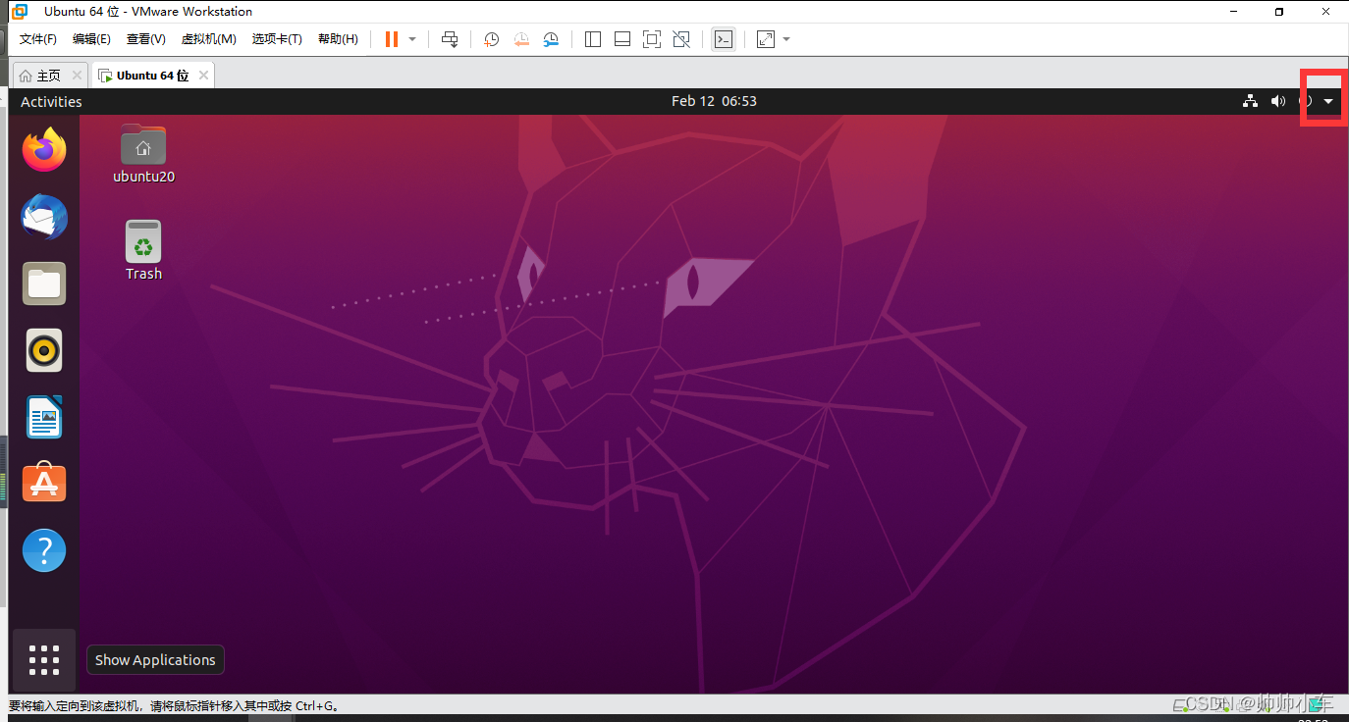Click the stretch guest display icon
Screen dimensions: 1349x722
(766, 39)
